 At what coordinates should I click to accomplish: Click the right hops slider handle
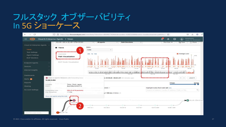click(198, 84)
